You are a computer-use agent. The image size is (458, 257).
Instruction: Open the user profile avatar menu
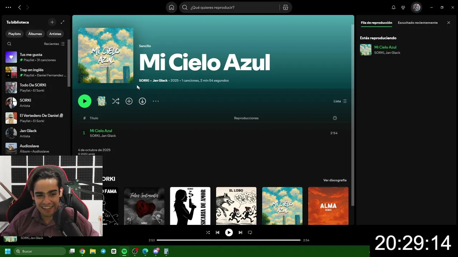point(416,7)
